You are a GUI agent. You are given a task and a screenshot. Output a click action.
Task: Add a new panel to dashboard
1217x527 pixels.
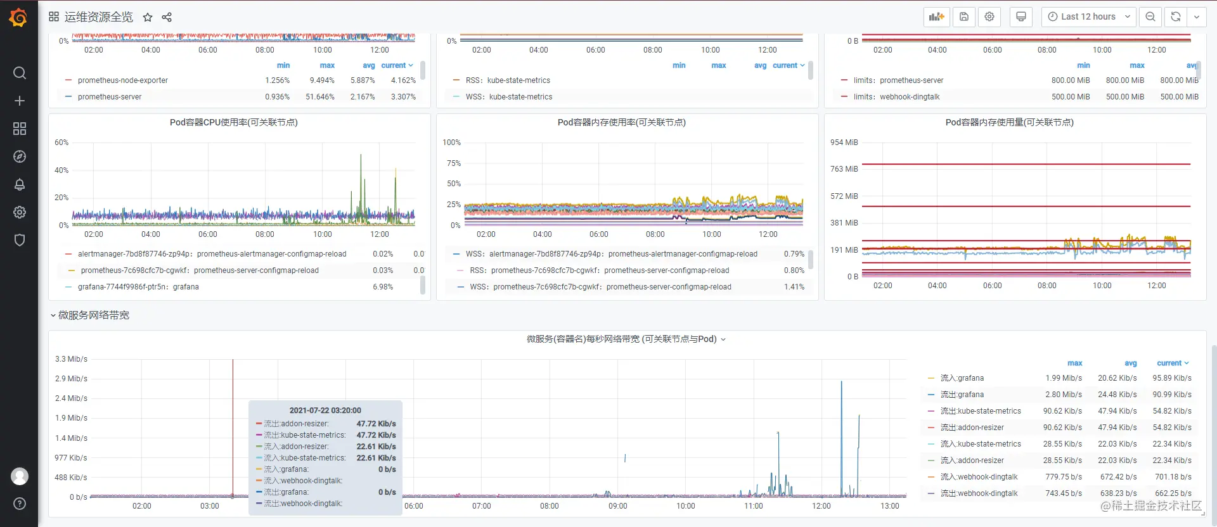[x=937, y=17]
